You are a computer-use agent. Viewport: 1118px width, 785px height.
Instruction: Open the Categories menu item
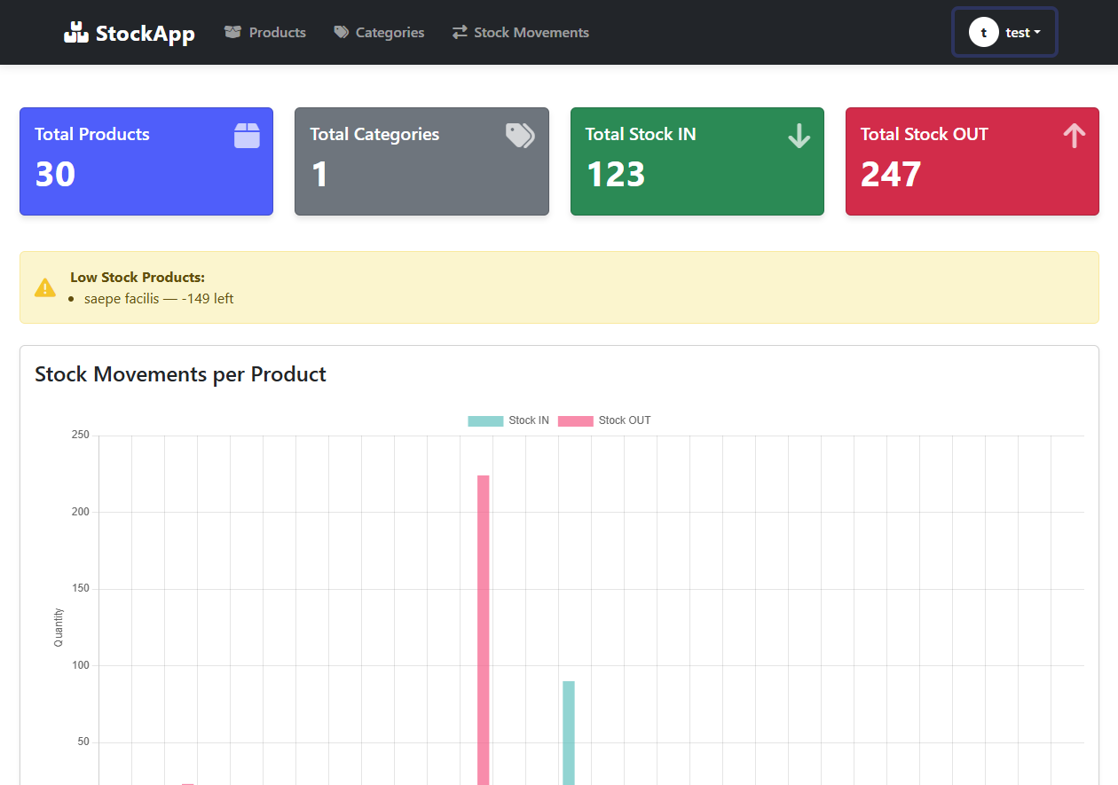tap(379, 33)
